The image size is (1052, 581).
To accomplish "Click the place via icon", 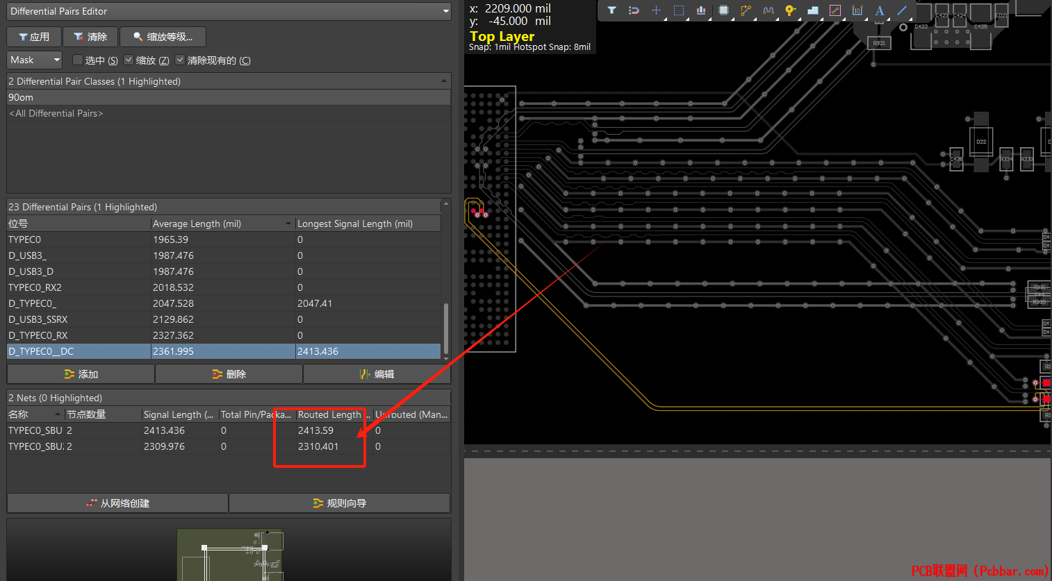I will click(x=790, y=10).
